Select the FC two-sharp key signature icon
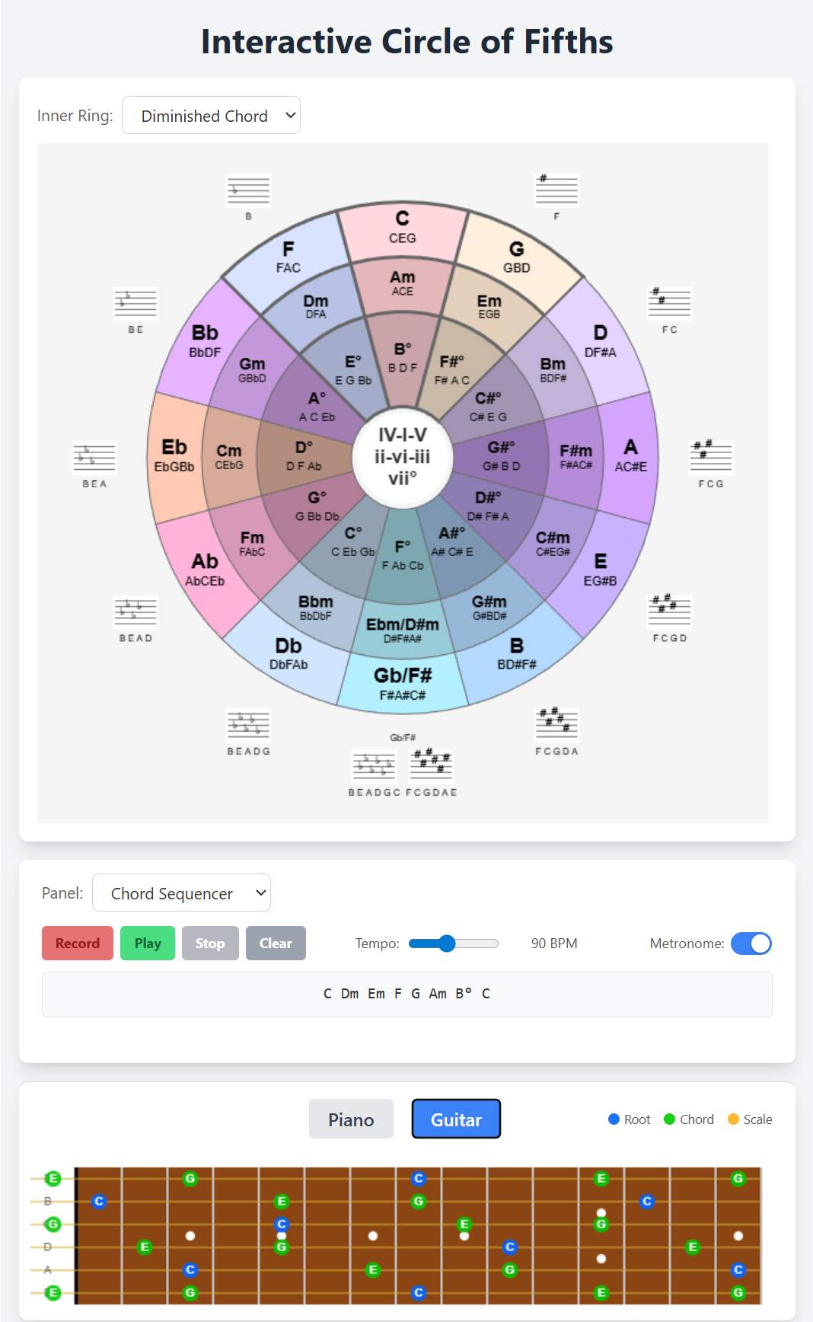This screenshot has height=1322, width=813. pos(669,303)
